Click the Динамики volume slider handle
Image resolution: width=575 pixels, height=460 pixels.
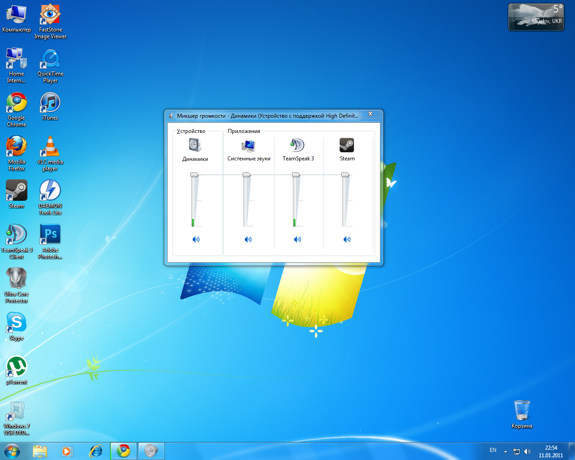point(195,175)
